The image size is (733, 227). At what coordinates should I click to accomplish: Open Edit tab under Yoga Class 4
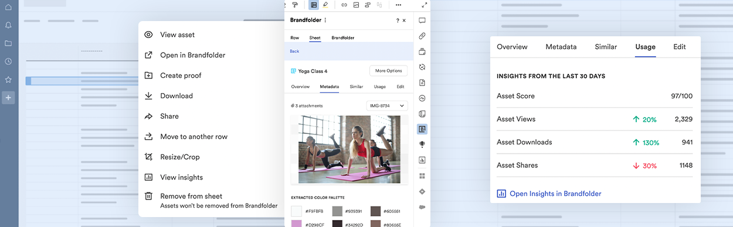pos(401,87)
